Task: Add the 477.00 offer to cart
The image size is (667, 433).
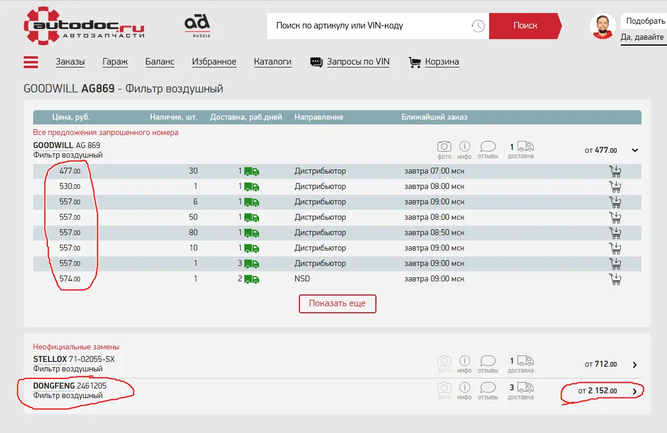Action: (615, 171)
